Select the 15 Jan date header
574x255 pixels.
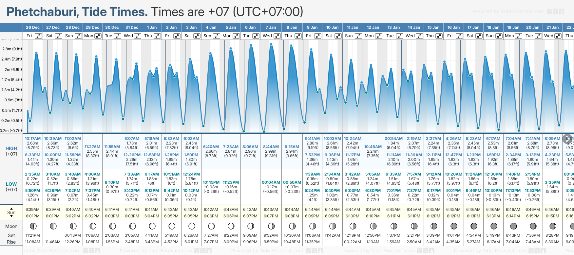coord(433,27)
